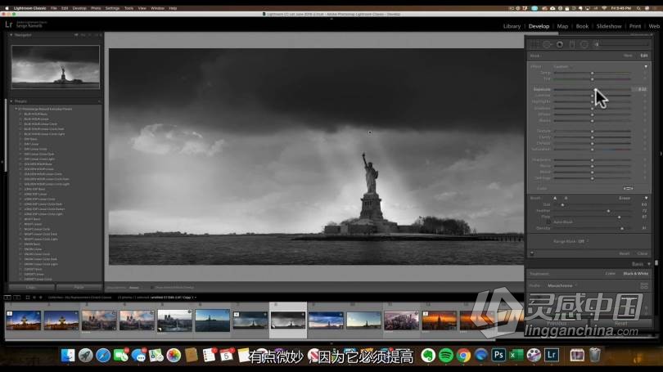Open Spotify from the dock
Screen dimensions: 663x372
point(445,355)
